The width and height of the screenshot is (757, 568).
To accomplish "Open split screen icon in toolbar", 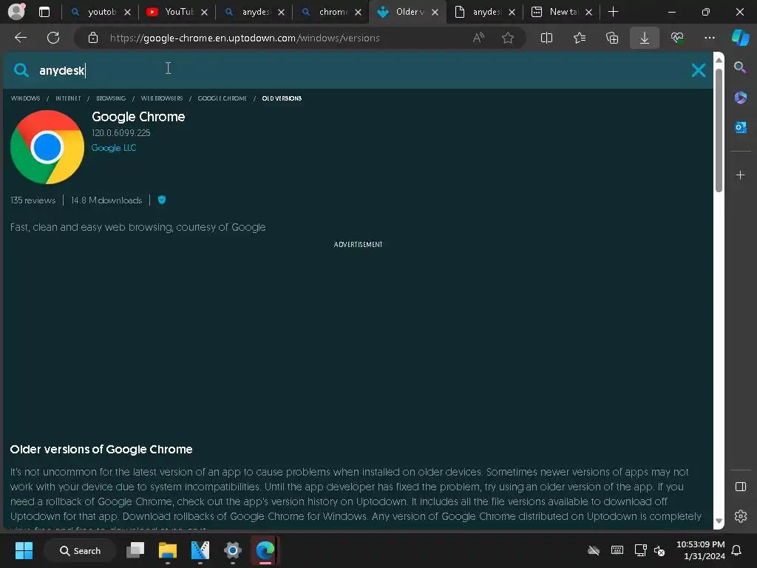I will click(x=546, y=38).
